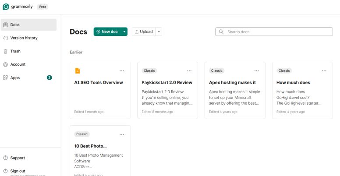The image size is (340, 176).
Task: Expand the New doc dropdown arrow
Action: (x=124, y=32)
